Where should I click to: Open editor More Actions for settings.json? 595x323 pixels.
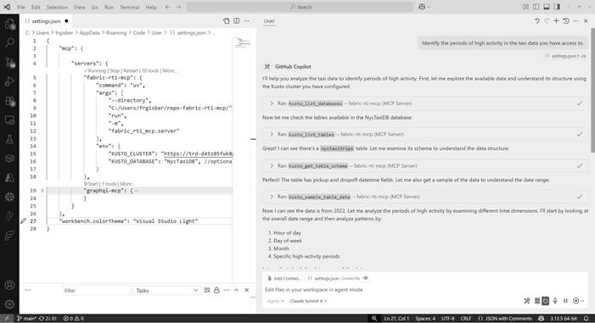pos(247,21)
